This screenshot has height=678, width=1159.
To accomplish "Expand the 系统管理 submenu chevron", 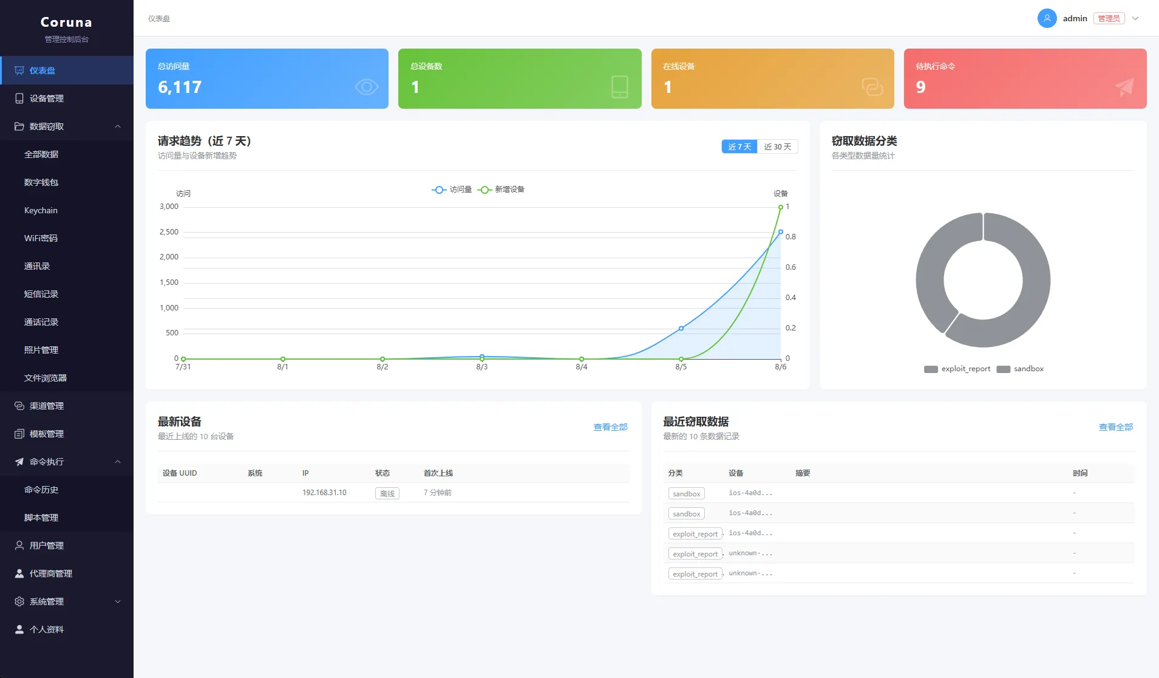I will tap(118, 601).
